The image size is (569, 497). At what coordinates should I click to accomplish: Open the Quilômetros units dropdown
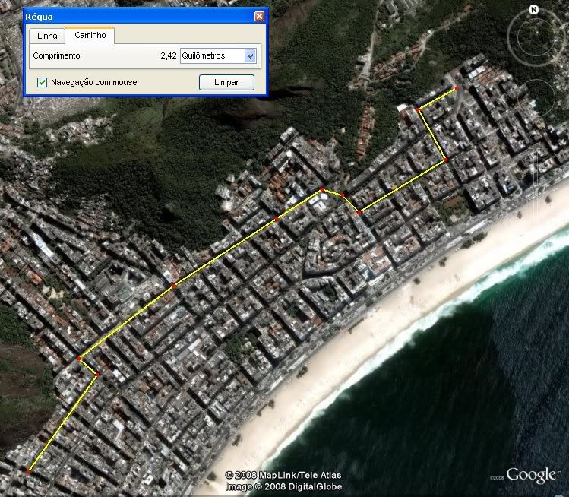pyautogui.click(x=219, y=56)
